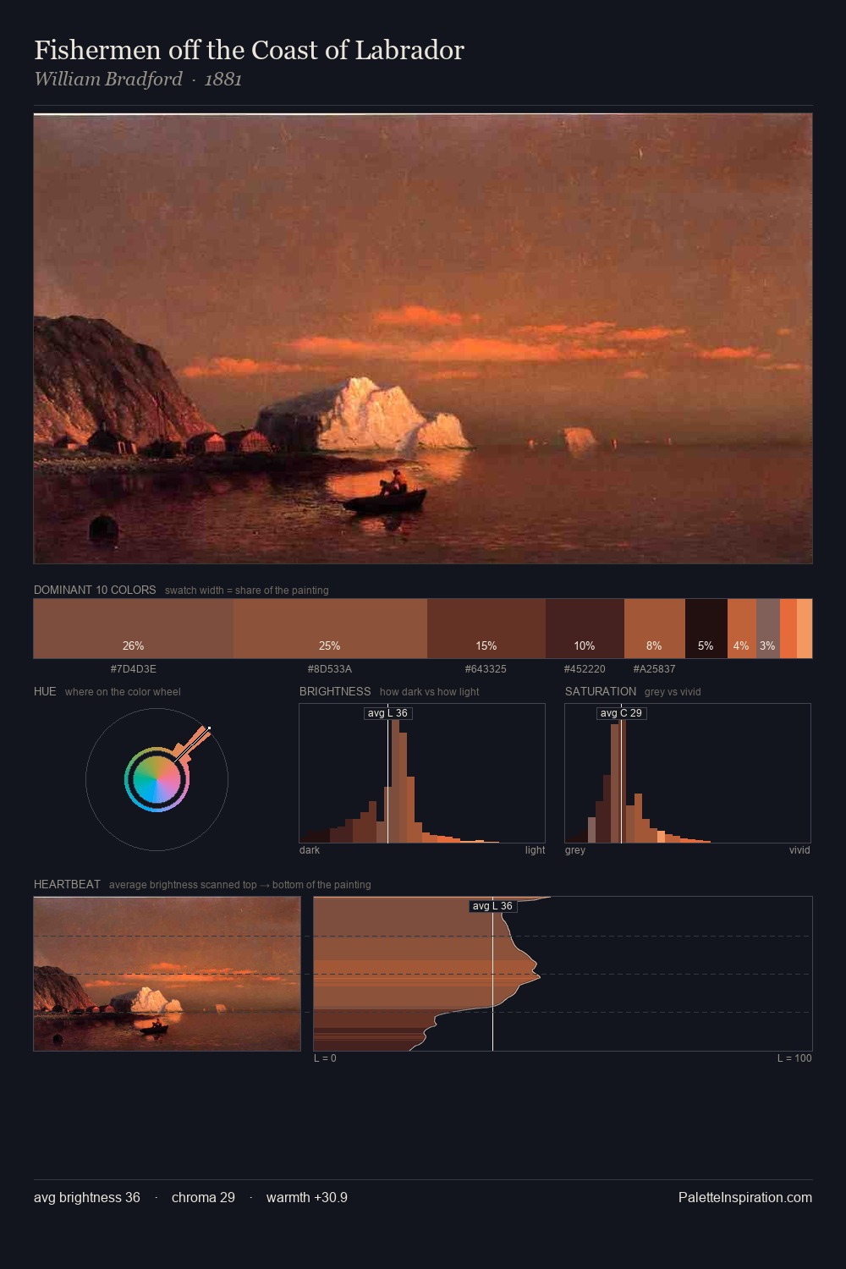Select the 25% brown swatch
The height and width of the screenshot is (1269, 846).
330,629
